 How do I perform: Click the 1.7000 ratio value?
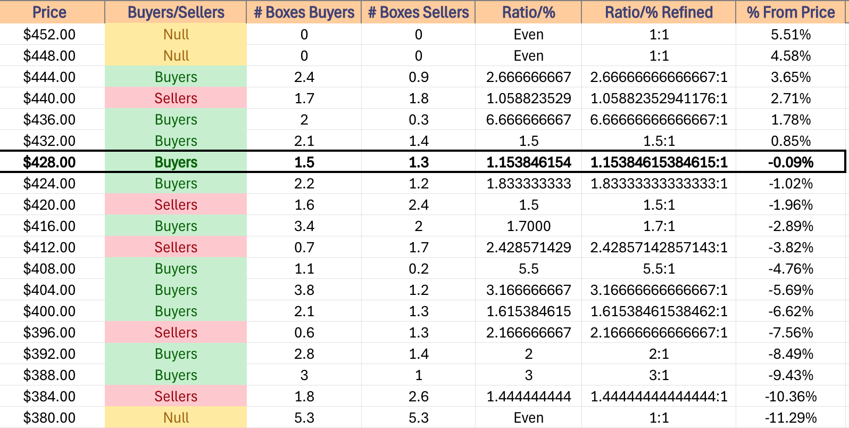529,226
